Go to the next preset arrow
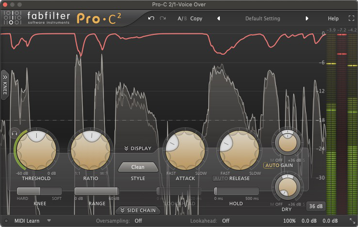Image resolution: width=358 pixels, height=227 pixels. (x=307, y=18)
